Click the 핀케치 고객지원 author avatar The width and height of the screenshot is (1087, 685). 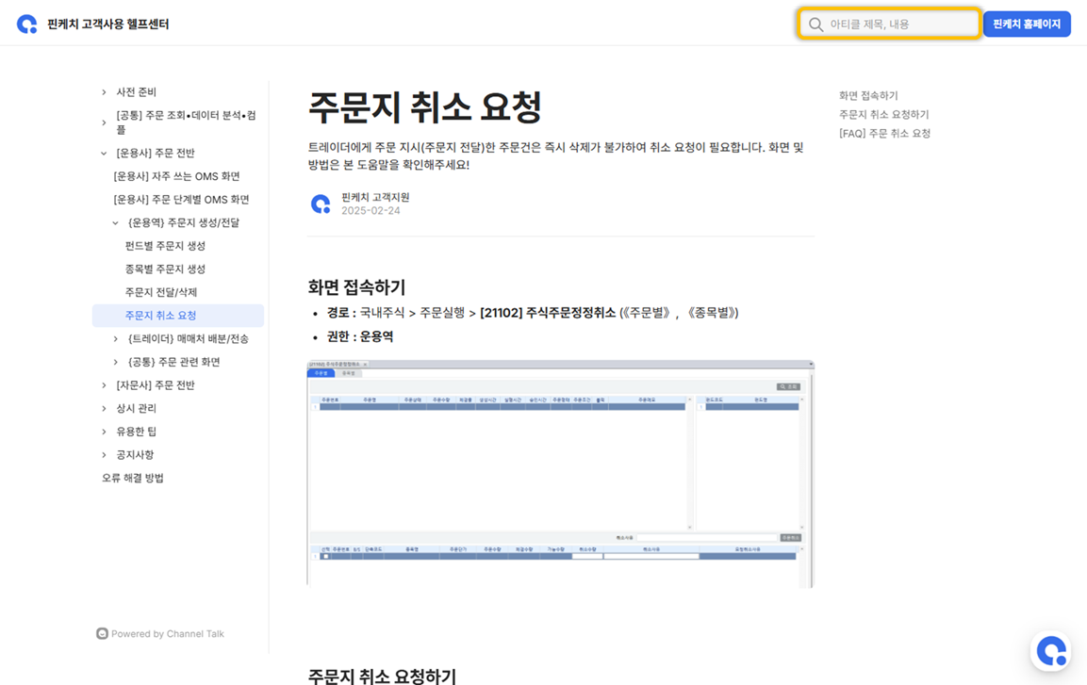(321, 204)
